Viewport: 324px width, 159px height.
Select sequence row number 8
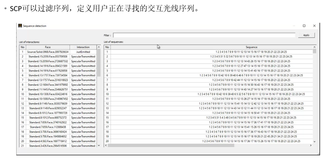click(208, 85)
